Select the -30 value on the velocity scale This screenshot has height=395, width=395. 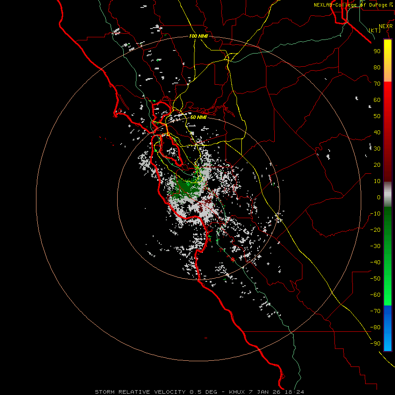(x=375, y=246)
